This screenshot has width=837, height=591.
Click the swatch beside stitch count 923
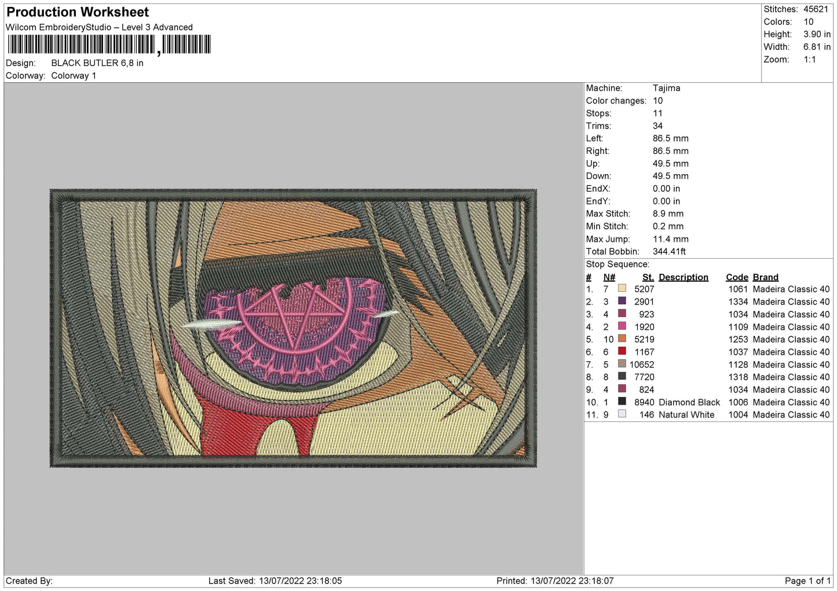(622, 314)
